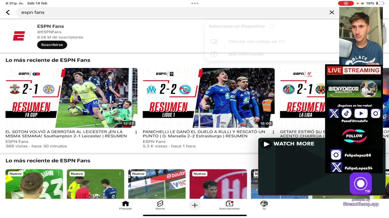Click '5.3 K vistas · hace 1 hora' text
389x218 pixels.
[x=169, y=146]
